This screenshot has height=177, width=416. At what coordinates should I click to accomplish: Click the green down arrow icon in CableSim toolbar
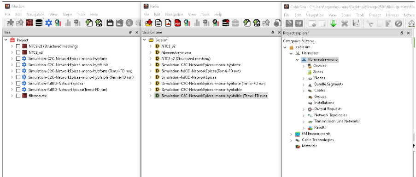[x=333, y=23]
